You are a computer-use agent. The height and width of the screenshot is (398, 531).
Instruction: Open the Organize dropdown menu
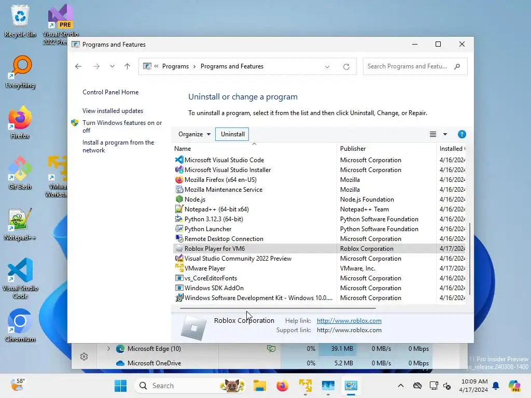(194, 134)
